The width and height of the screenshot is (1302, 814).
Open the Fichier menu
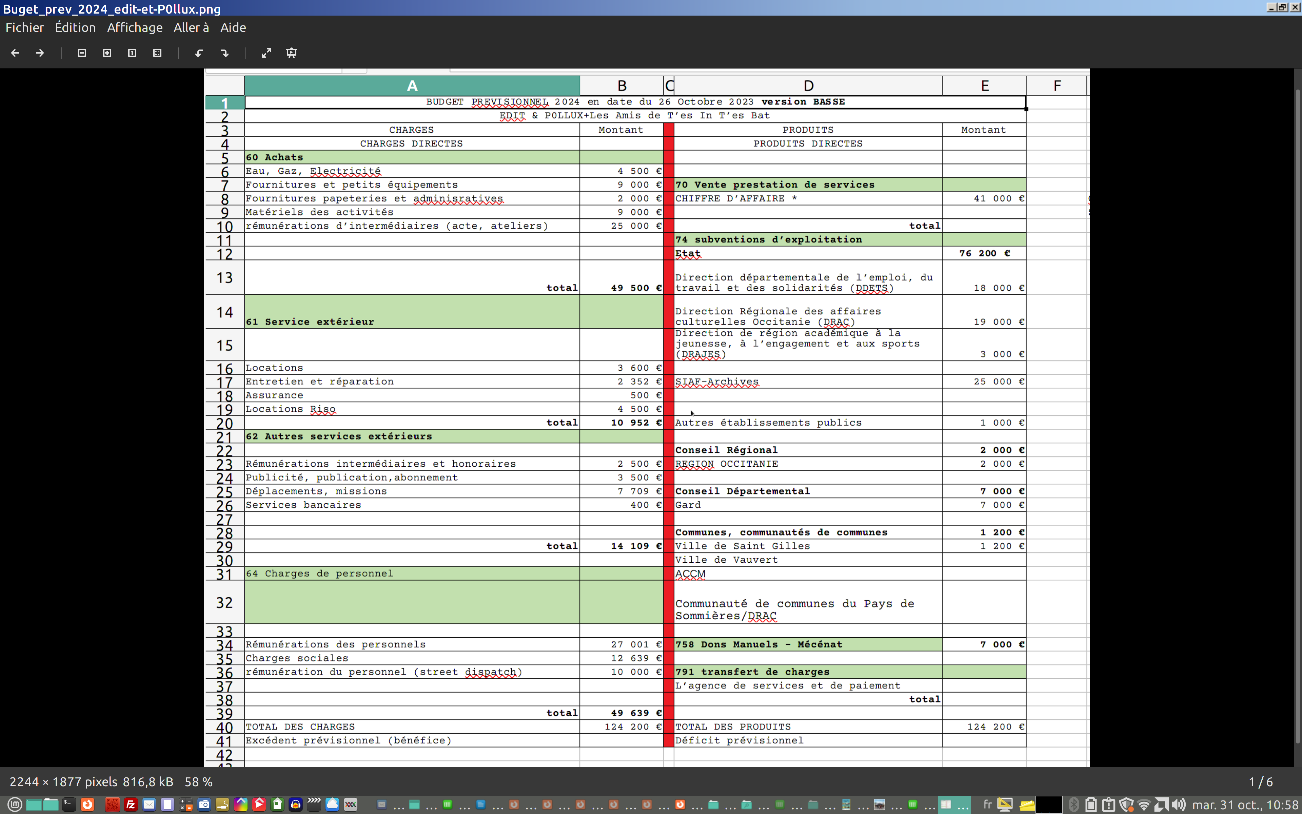pyautogui.click(x=25, y=27)
